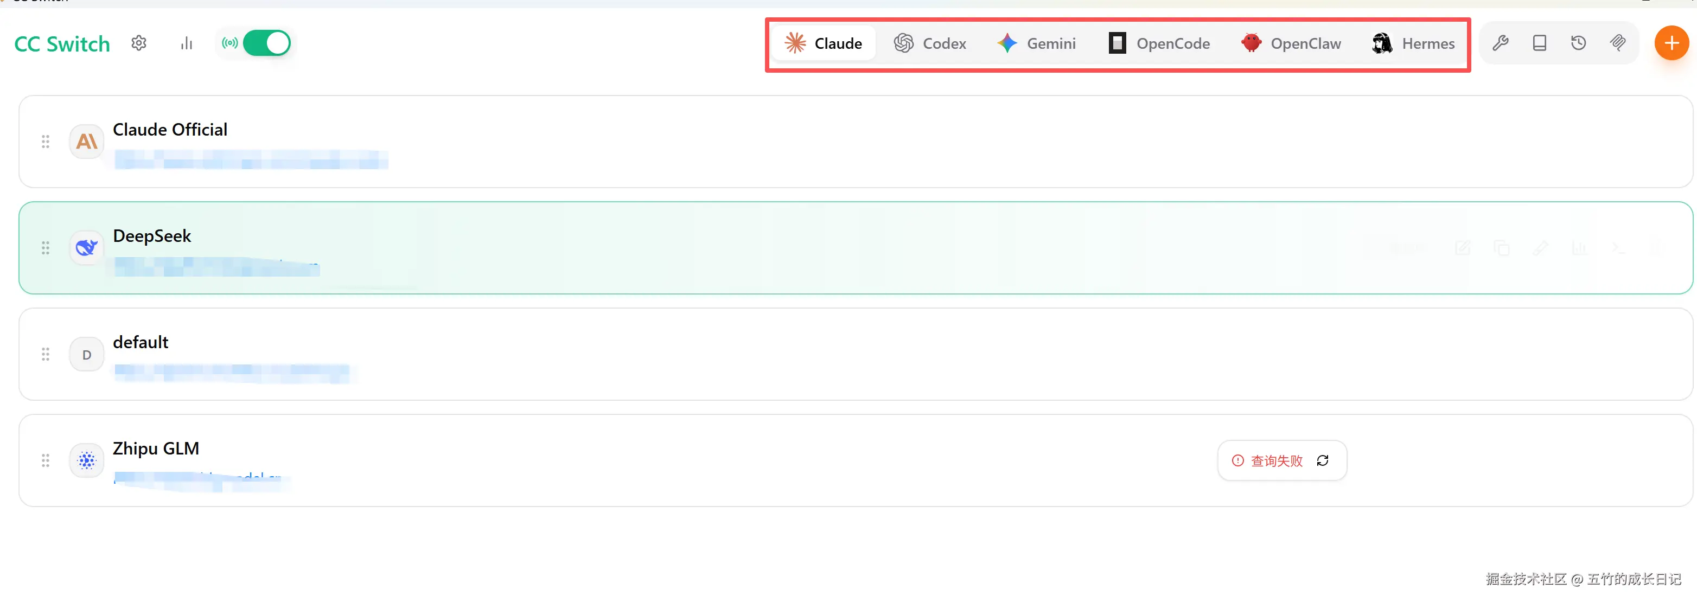The image size is (1697, 602).
Task: Select the DeepSeek provider name
Action: [x=152, y=236]
